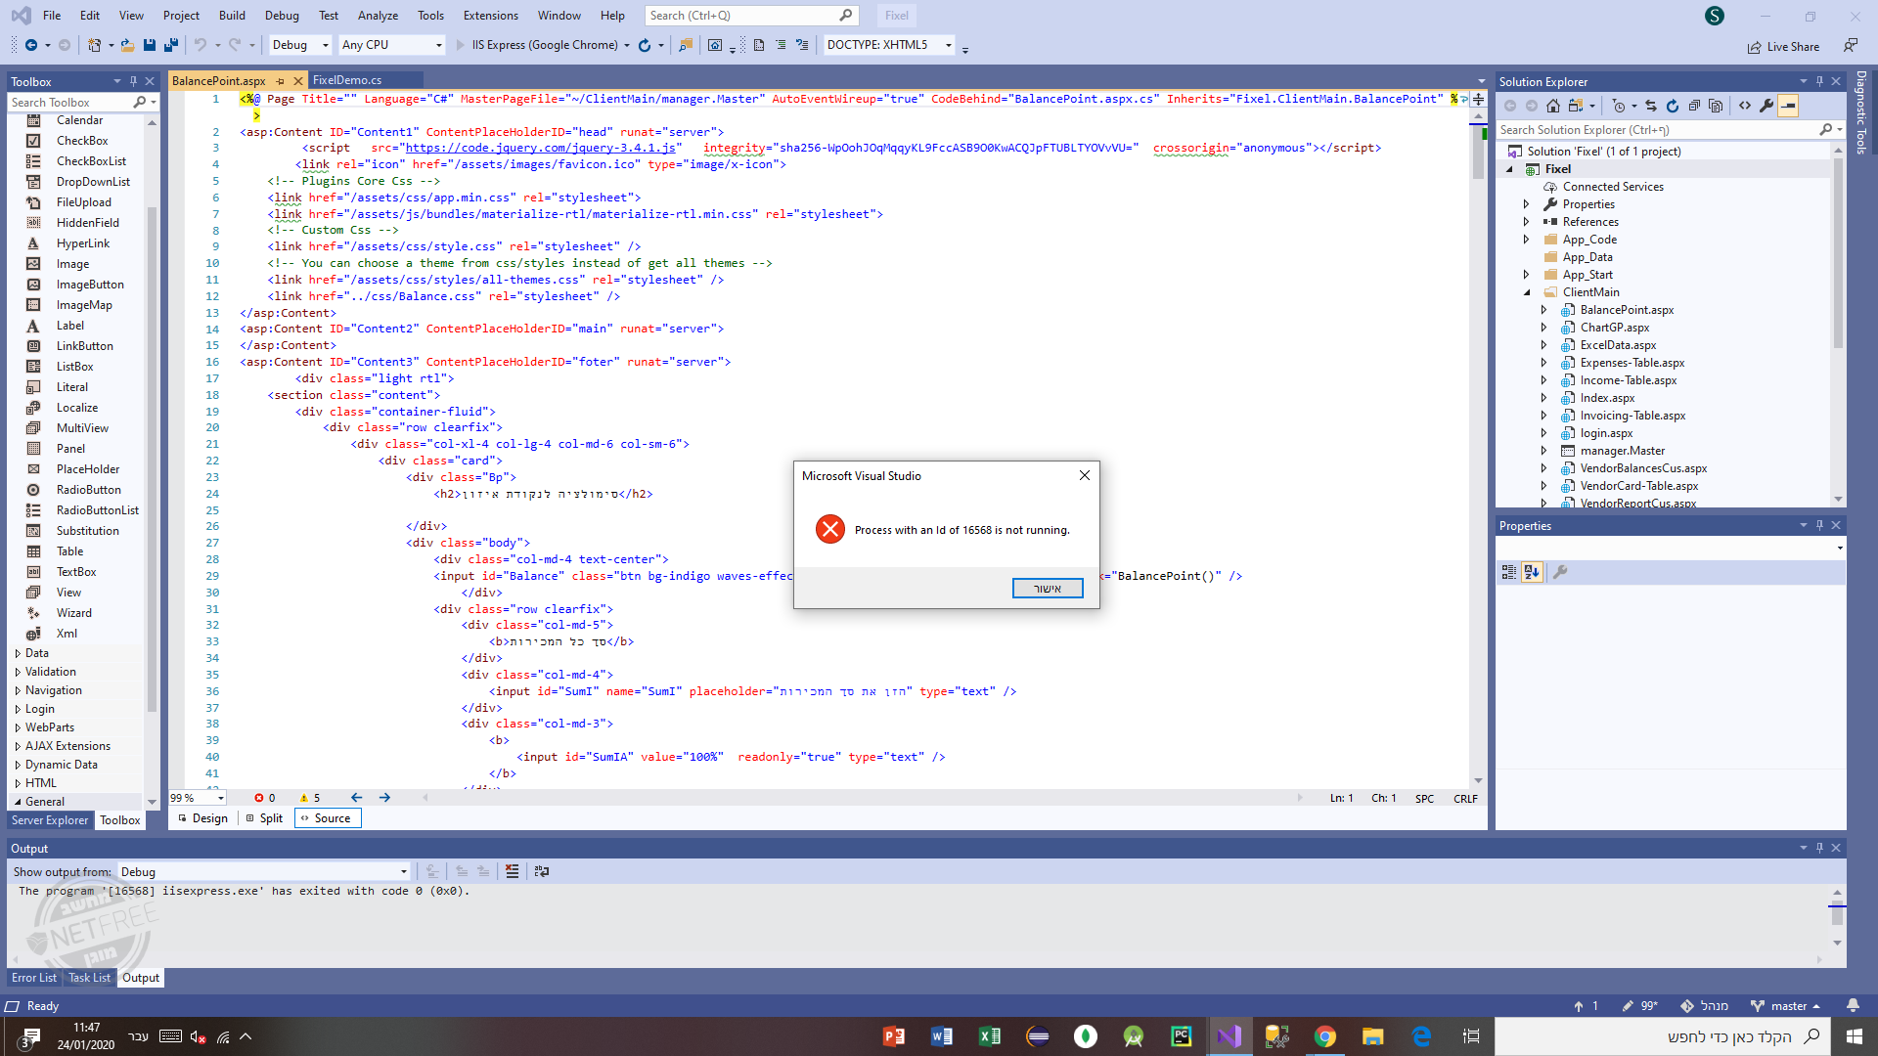Collapse all items in Solution Explorer
The image size is (1878, 1056).
1693,107
